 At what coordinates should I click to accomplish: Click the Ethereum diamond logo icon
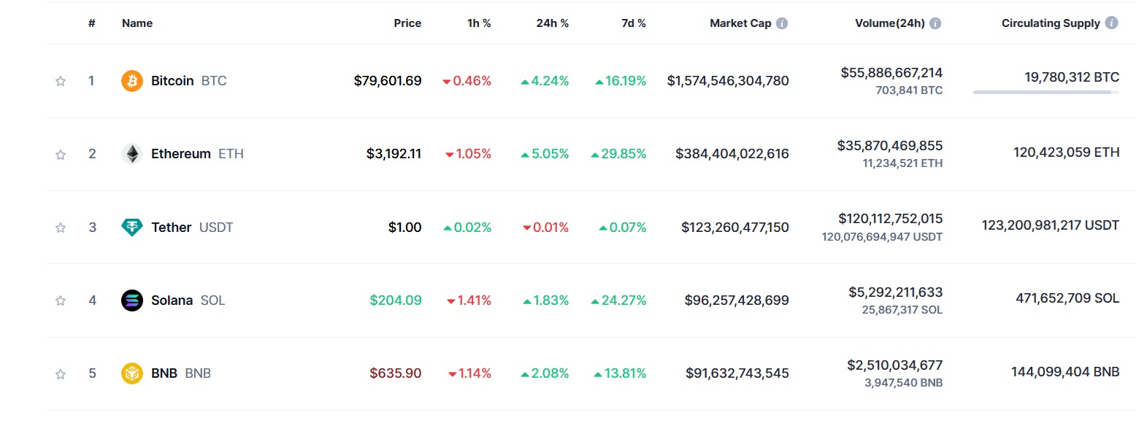(132, 154)
